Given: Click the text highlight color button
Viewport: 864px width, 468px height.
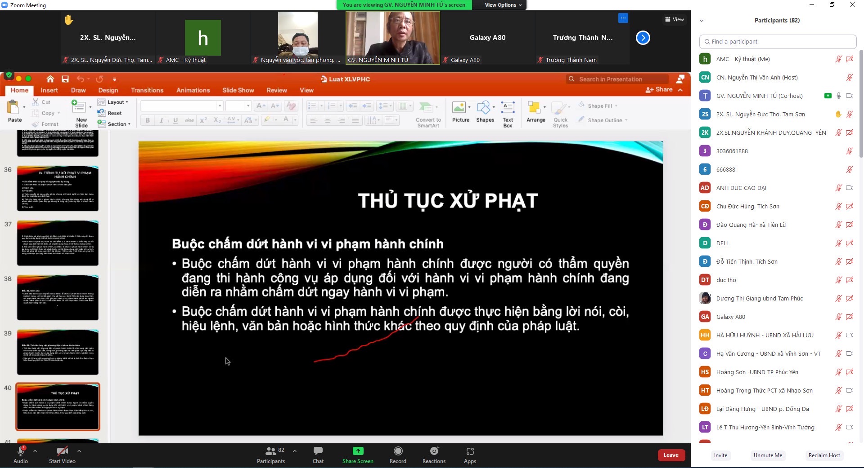Looking at the screenshot, I should pos(267,120).
